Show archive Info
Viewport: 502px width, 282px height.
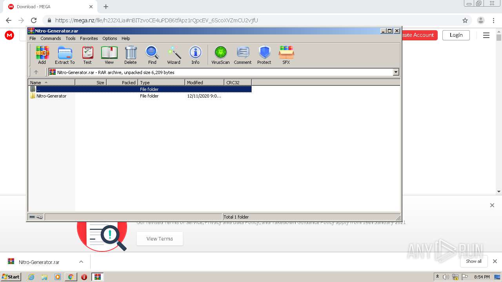point(195,55)
